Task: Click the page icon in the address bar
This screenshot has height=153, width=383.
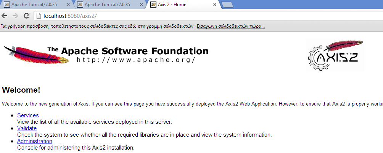Action: (39, 16)
